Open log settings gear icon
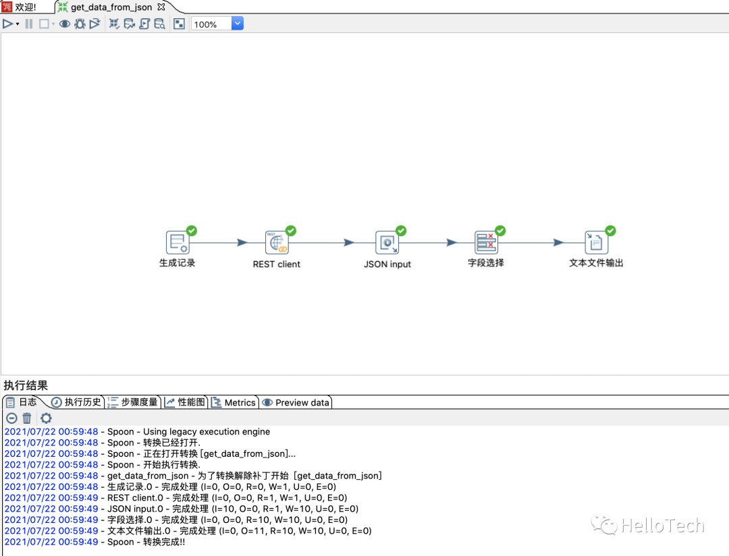This screenshot has width=729, height=556. (46, 418)
